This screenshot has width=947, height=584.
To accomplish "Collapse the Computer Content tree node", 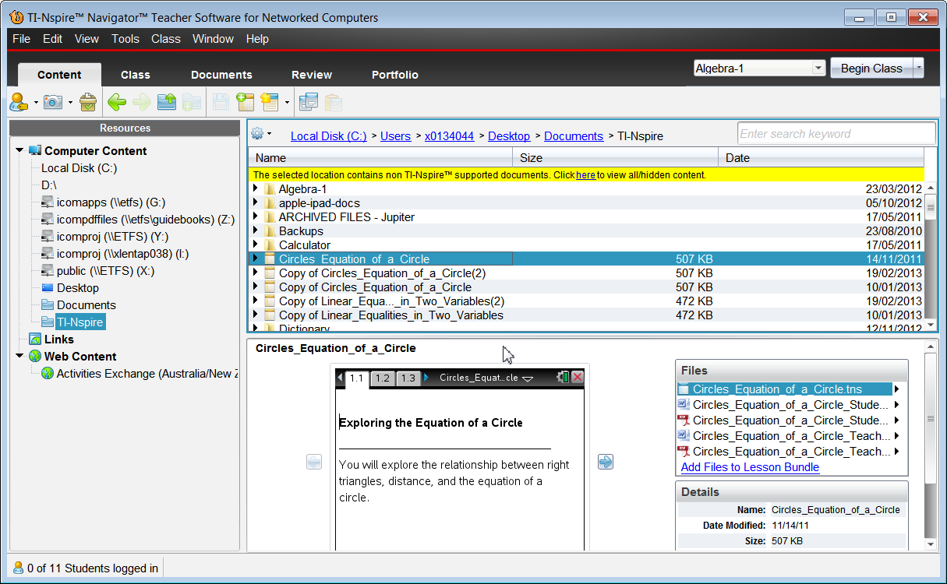I will coord(19,151).
